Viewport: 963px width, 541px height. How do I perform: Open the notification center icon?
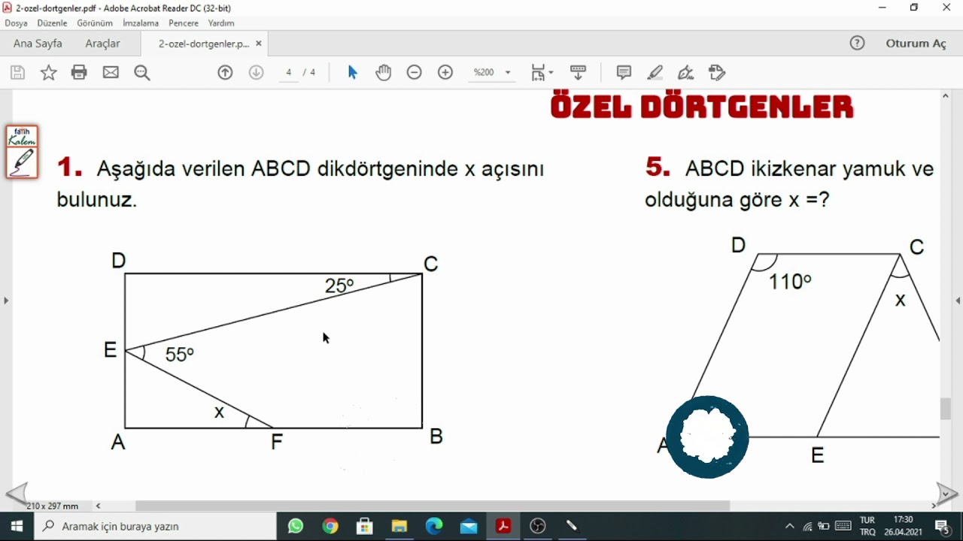(941, 527)
